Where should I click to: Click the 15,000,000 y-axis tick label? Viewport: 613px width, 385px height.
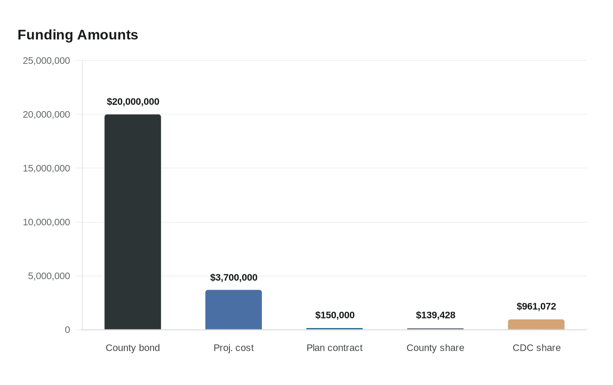tap(46, 168)
